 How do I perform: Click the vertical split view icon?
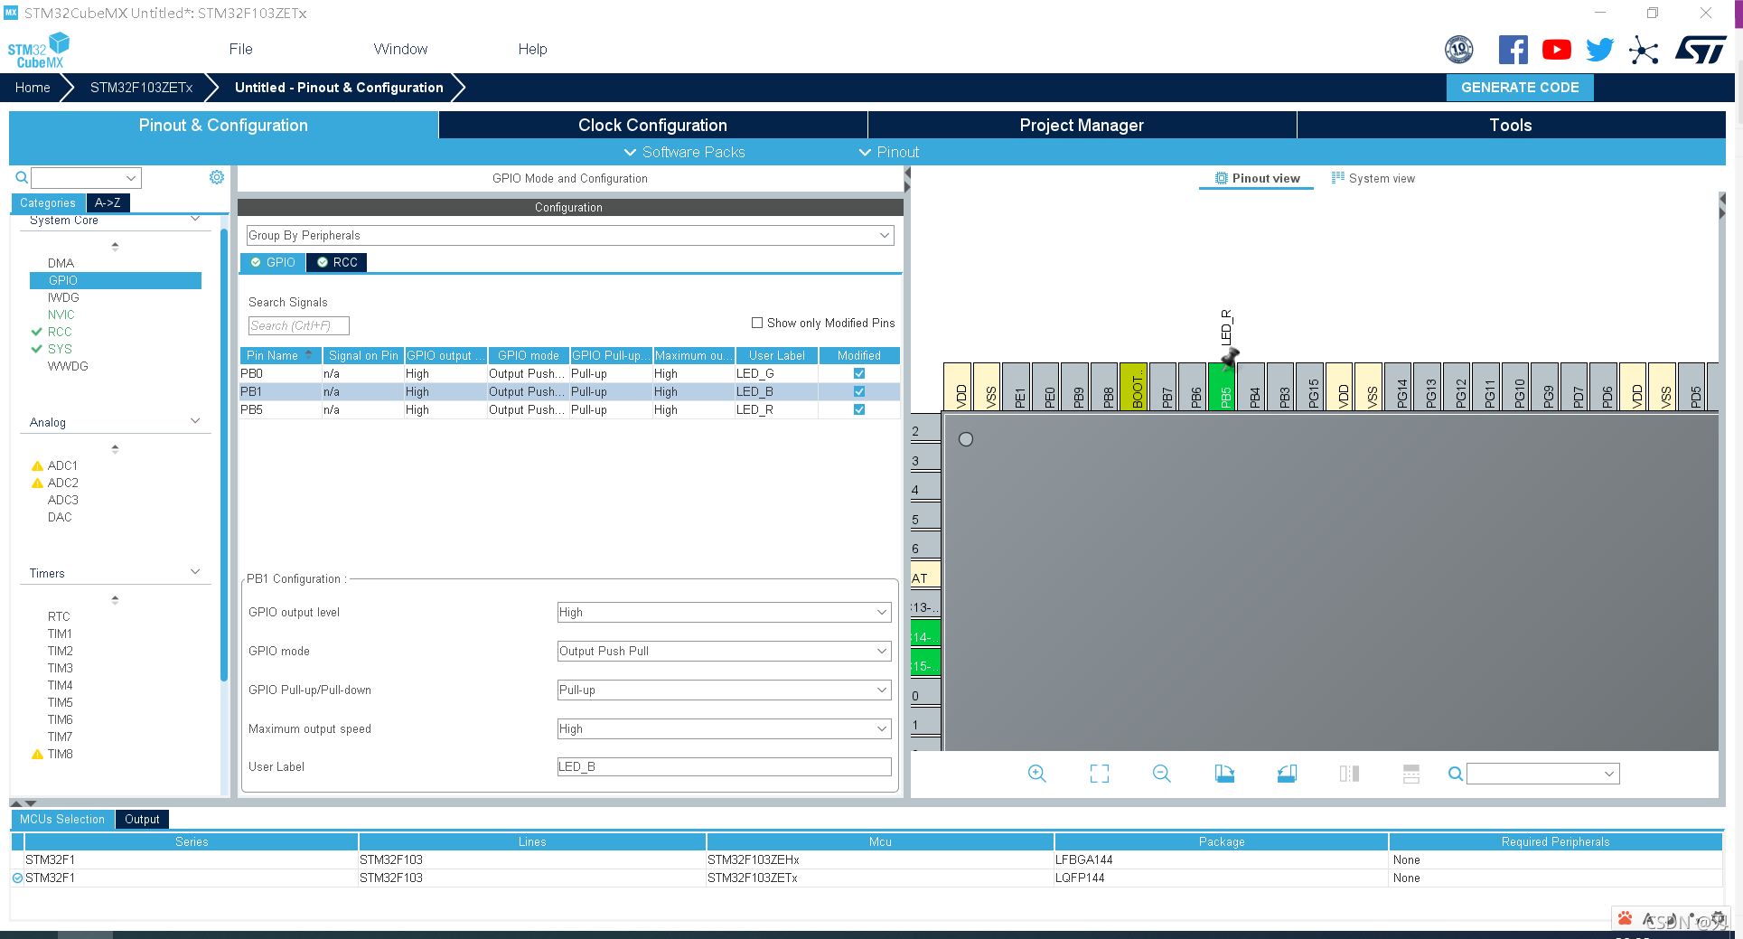pos(1349,774)
